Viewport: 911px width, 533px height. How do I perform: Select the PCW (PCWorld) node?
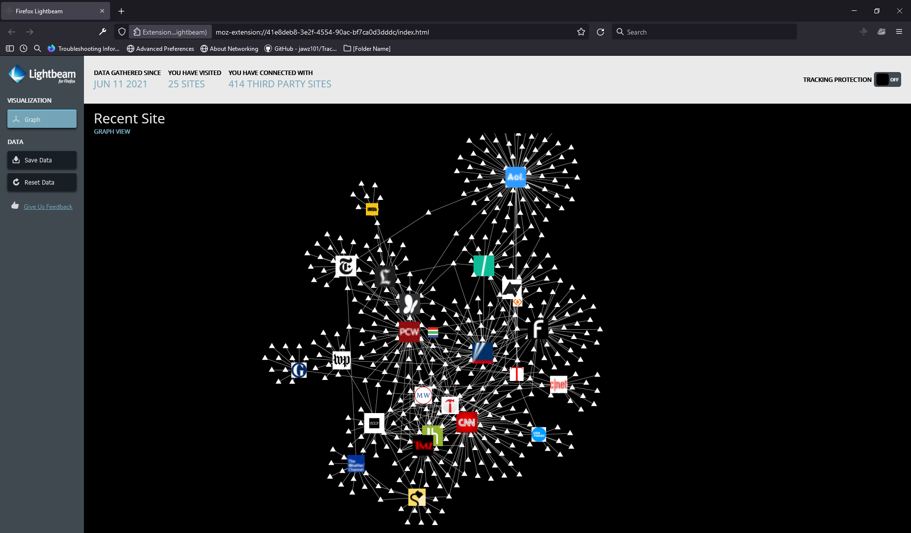click(x=409, y=332)
